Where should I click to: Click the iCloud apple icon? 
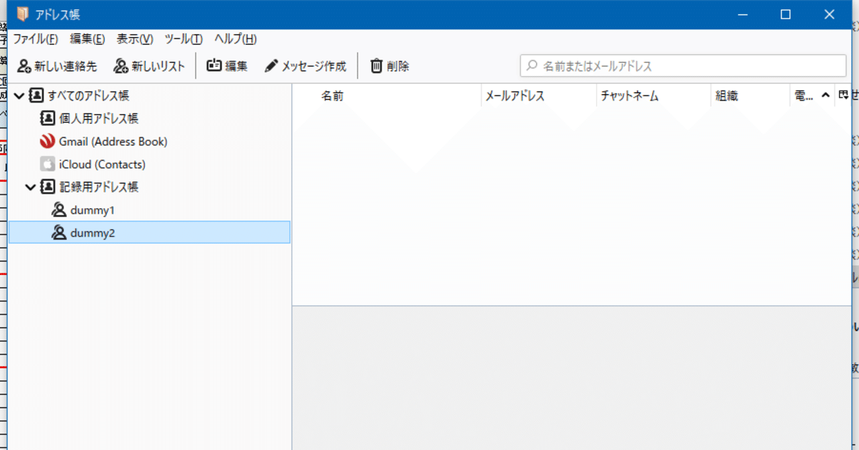coord(48,164)
